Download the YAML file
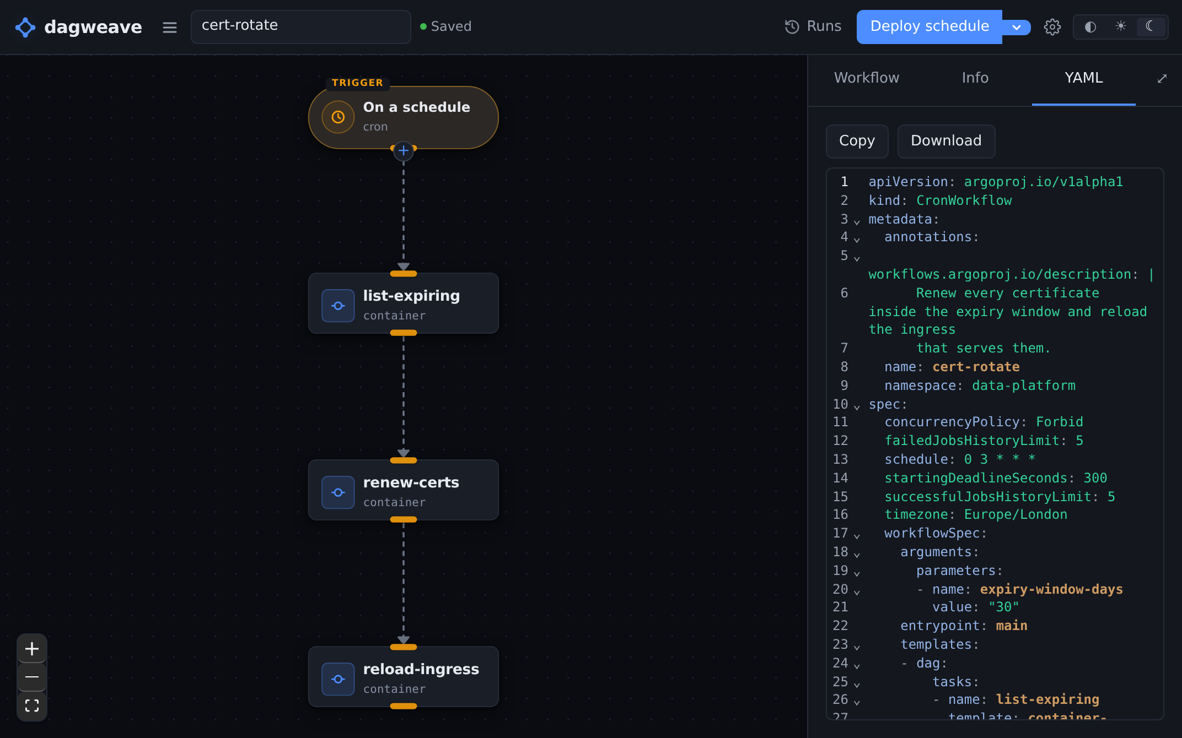 coord(946,141)
